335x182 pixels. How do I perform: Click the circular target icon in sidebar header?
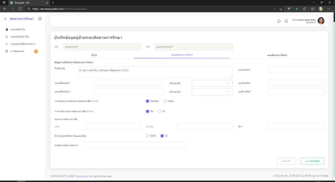[x=40, y=19]
